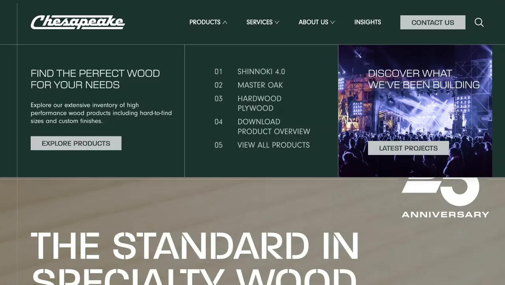The width and height of the screenshot is (505, 285).
Task: Expand the Services dropdown
Action: (263, 22)
